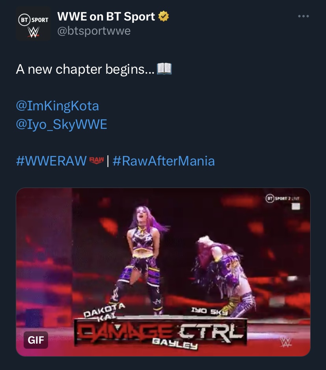Image resolution: width=326 pixels, height=370 pixels.
Task: Click the red RAW logo hashflag icon
Action: coord(96,160)
